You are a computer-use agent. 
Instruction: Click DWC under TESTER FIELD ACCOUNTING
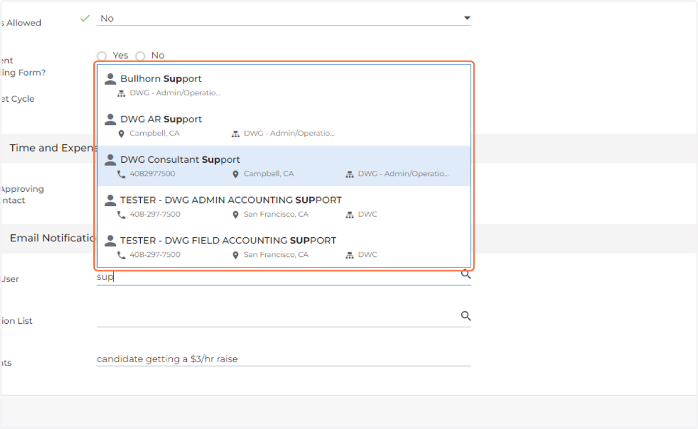pos(368,255)
